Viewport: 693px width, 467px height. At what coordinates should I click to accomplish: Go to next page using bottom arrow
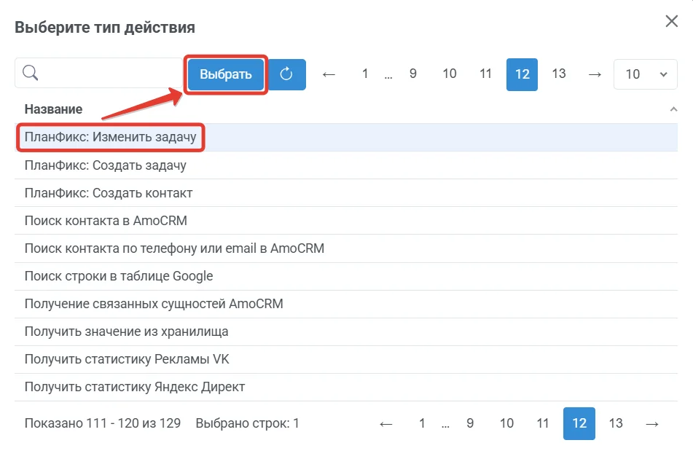652,424
